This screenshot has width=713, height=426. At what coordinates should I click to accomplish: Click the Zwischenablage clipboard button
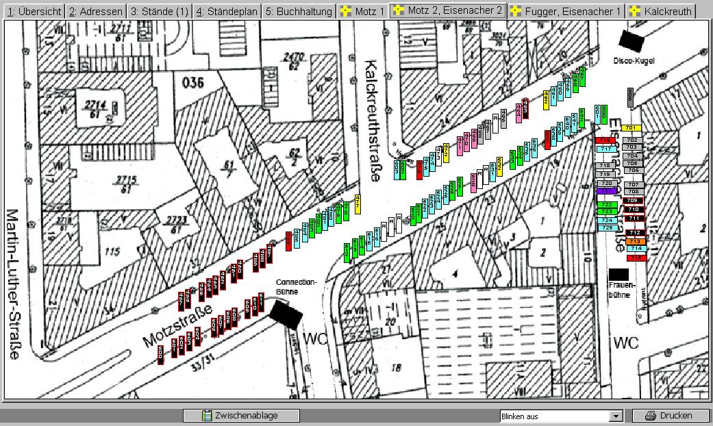click(x=241, y=416)
